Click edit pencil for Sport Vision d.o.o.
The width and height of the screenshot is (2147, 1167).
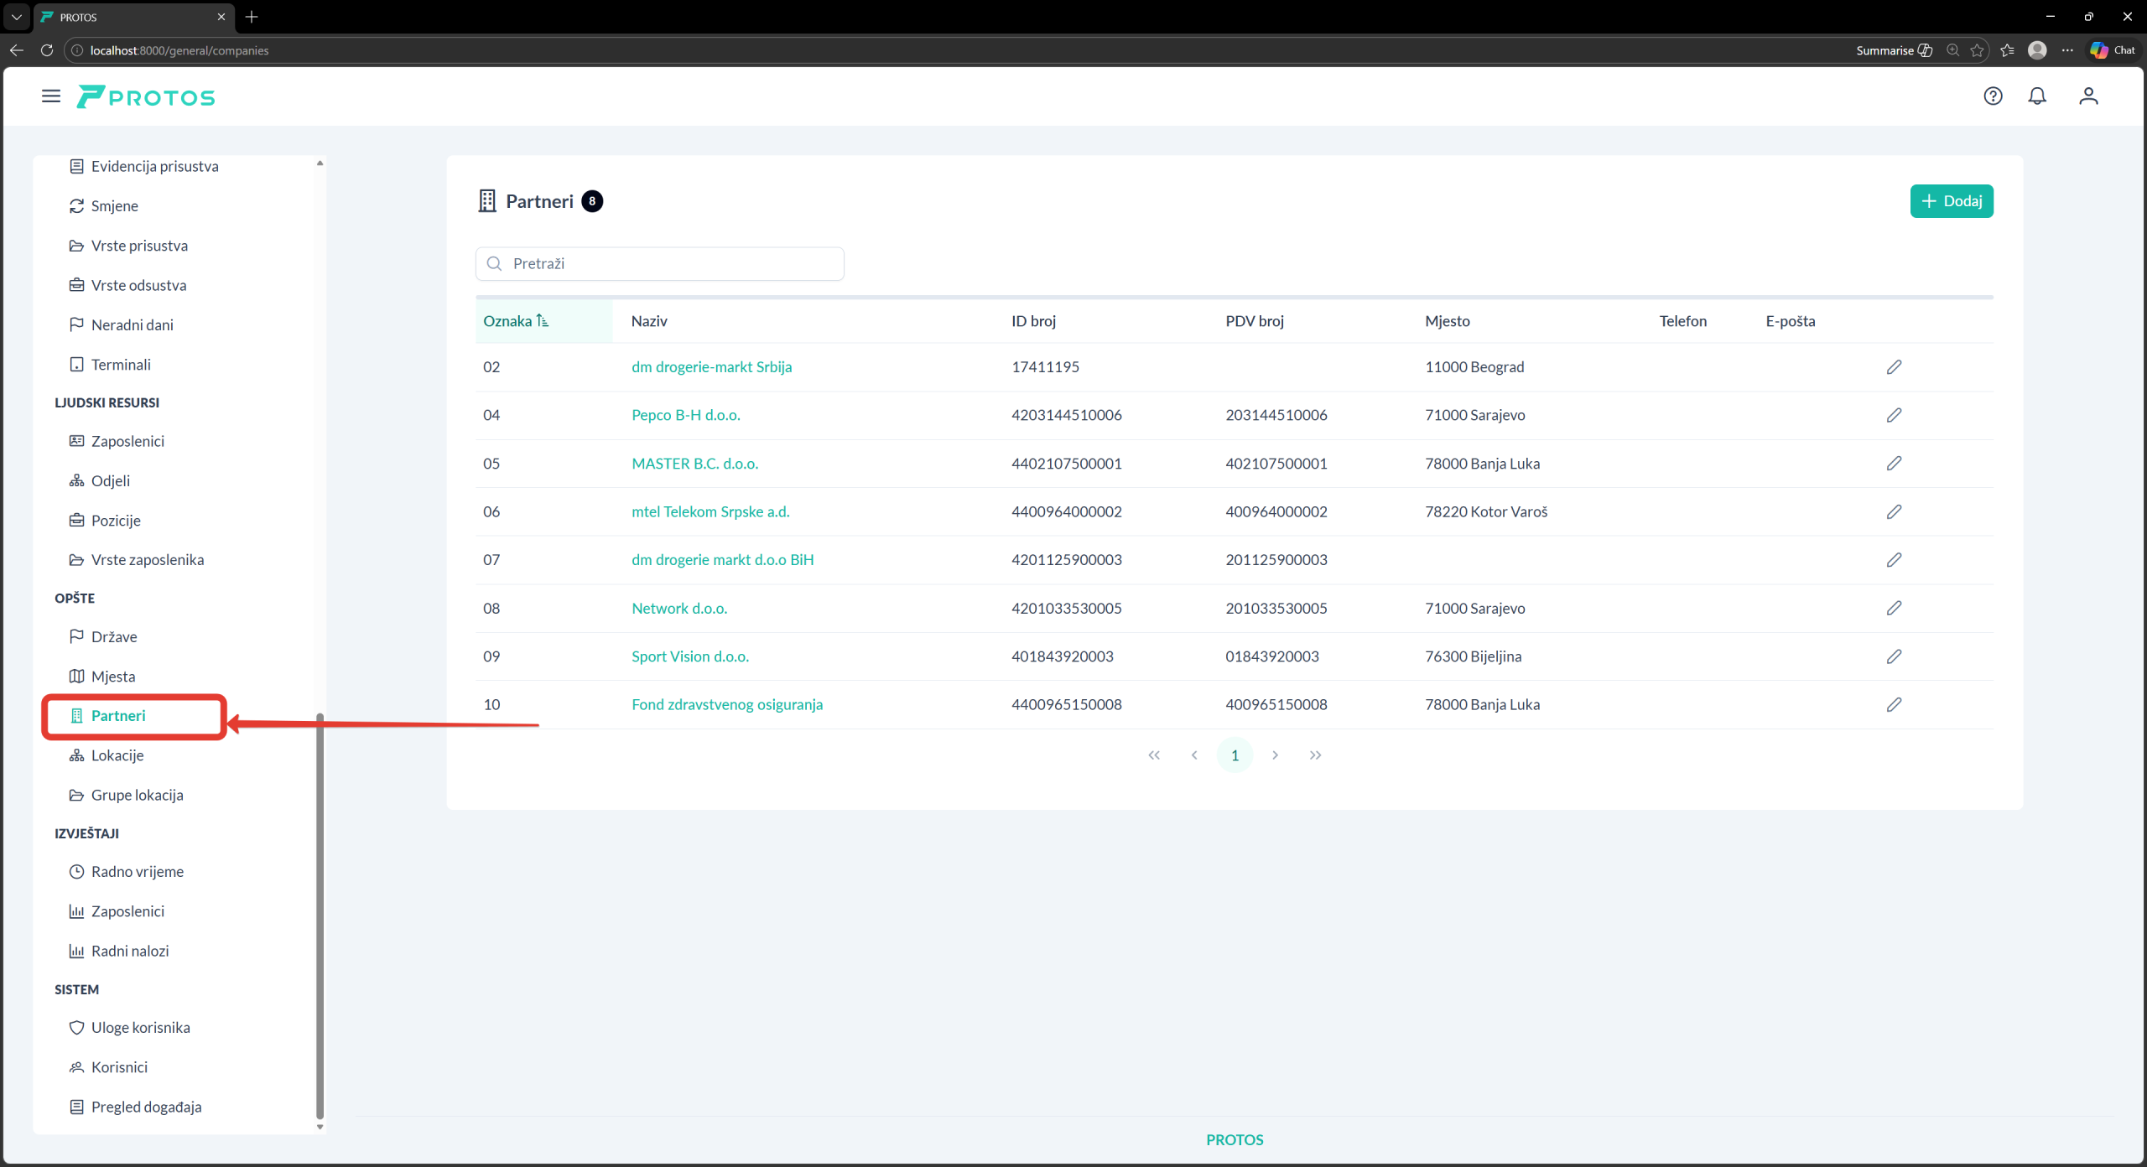[x=1894, y=656]
